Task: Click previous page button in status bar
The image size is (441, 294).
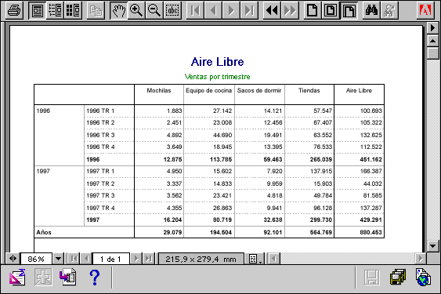Action: click(x=86, y=259)
